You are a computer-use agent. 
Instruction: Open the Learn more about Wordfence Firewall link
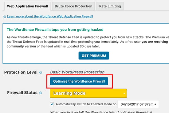point(50,17)
